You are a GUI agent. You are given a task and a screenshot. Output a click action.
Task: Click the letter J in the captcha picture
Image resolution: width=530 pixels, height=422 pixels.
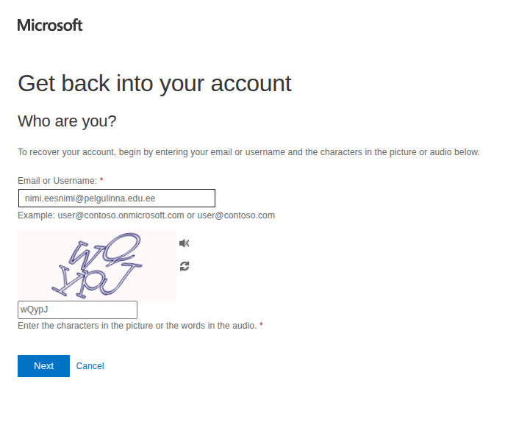click(x=125, y=274)
